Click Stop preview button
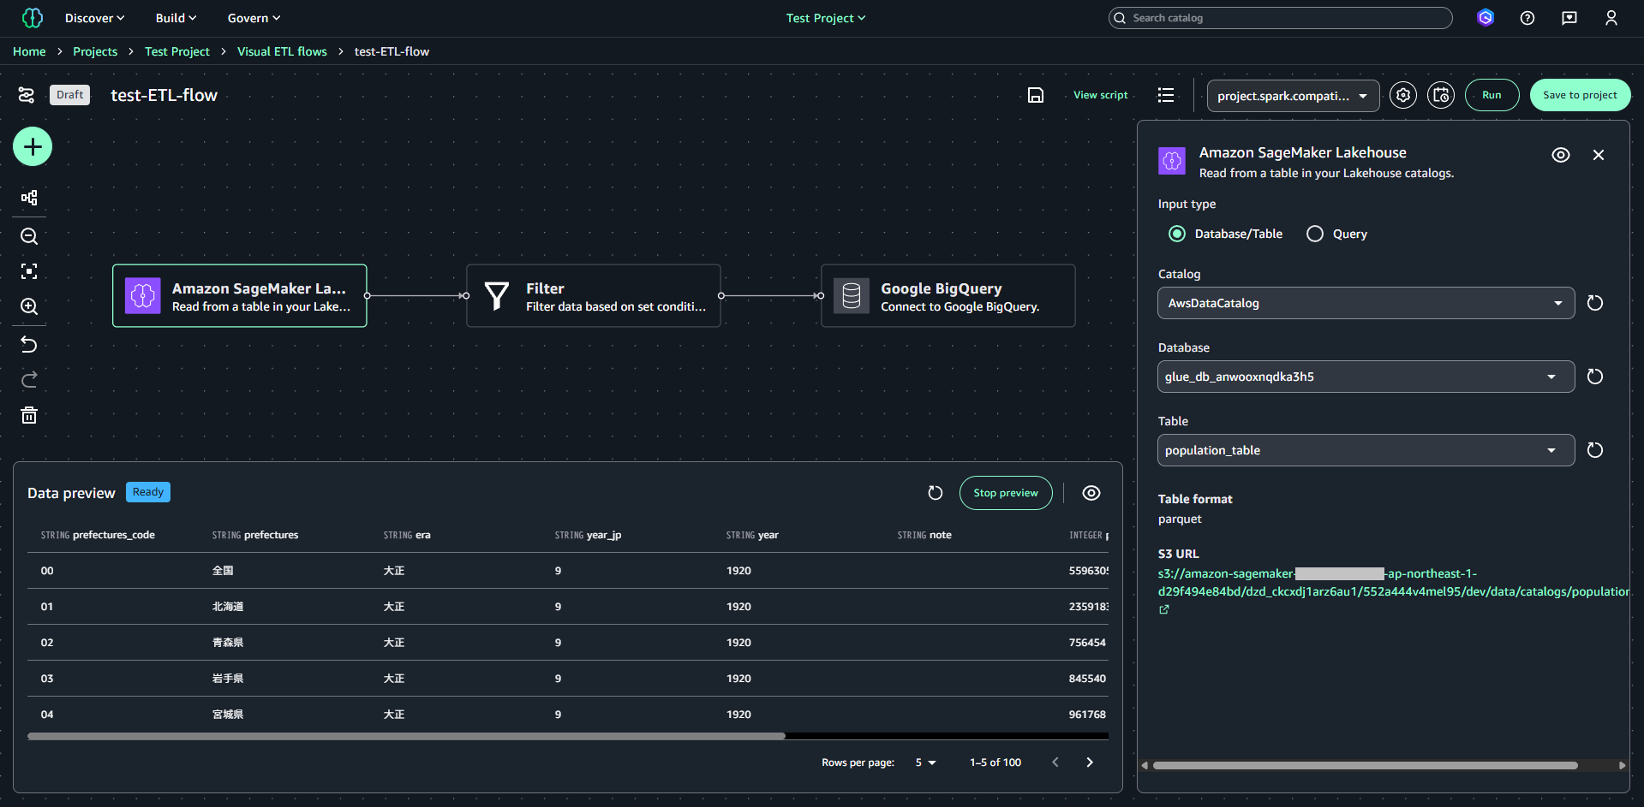The image size is (1644, 807). click(1006, 493)
